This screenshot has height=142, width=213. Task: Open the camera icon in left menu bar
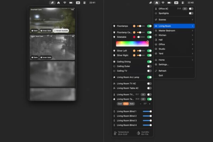52,2
